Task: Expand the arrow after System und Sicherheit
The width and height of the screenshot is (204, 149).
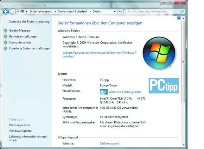Action: click(x=90, y=12)
